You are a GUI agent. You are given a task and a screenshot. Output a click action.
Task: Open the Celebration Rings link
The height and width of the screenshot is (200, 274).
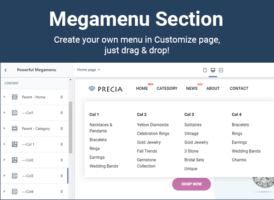pos(153,133)
